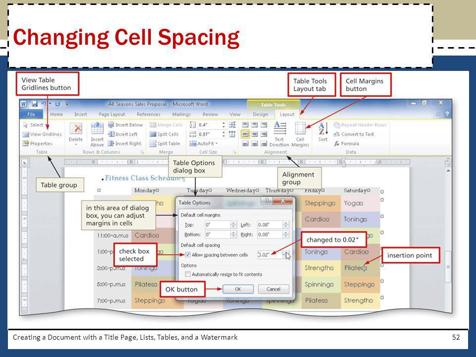This screenshot has width=476, height=357.
Task: Toggle View Gridlines in Table group
Action: (42, 134)
